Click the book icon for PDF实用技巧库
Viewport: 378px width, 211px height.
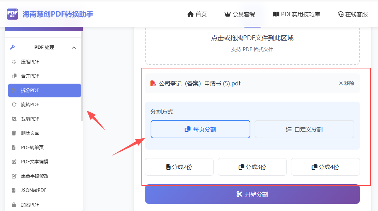click(276, 14)
